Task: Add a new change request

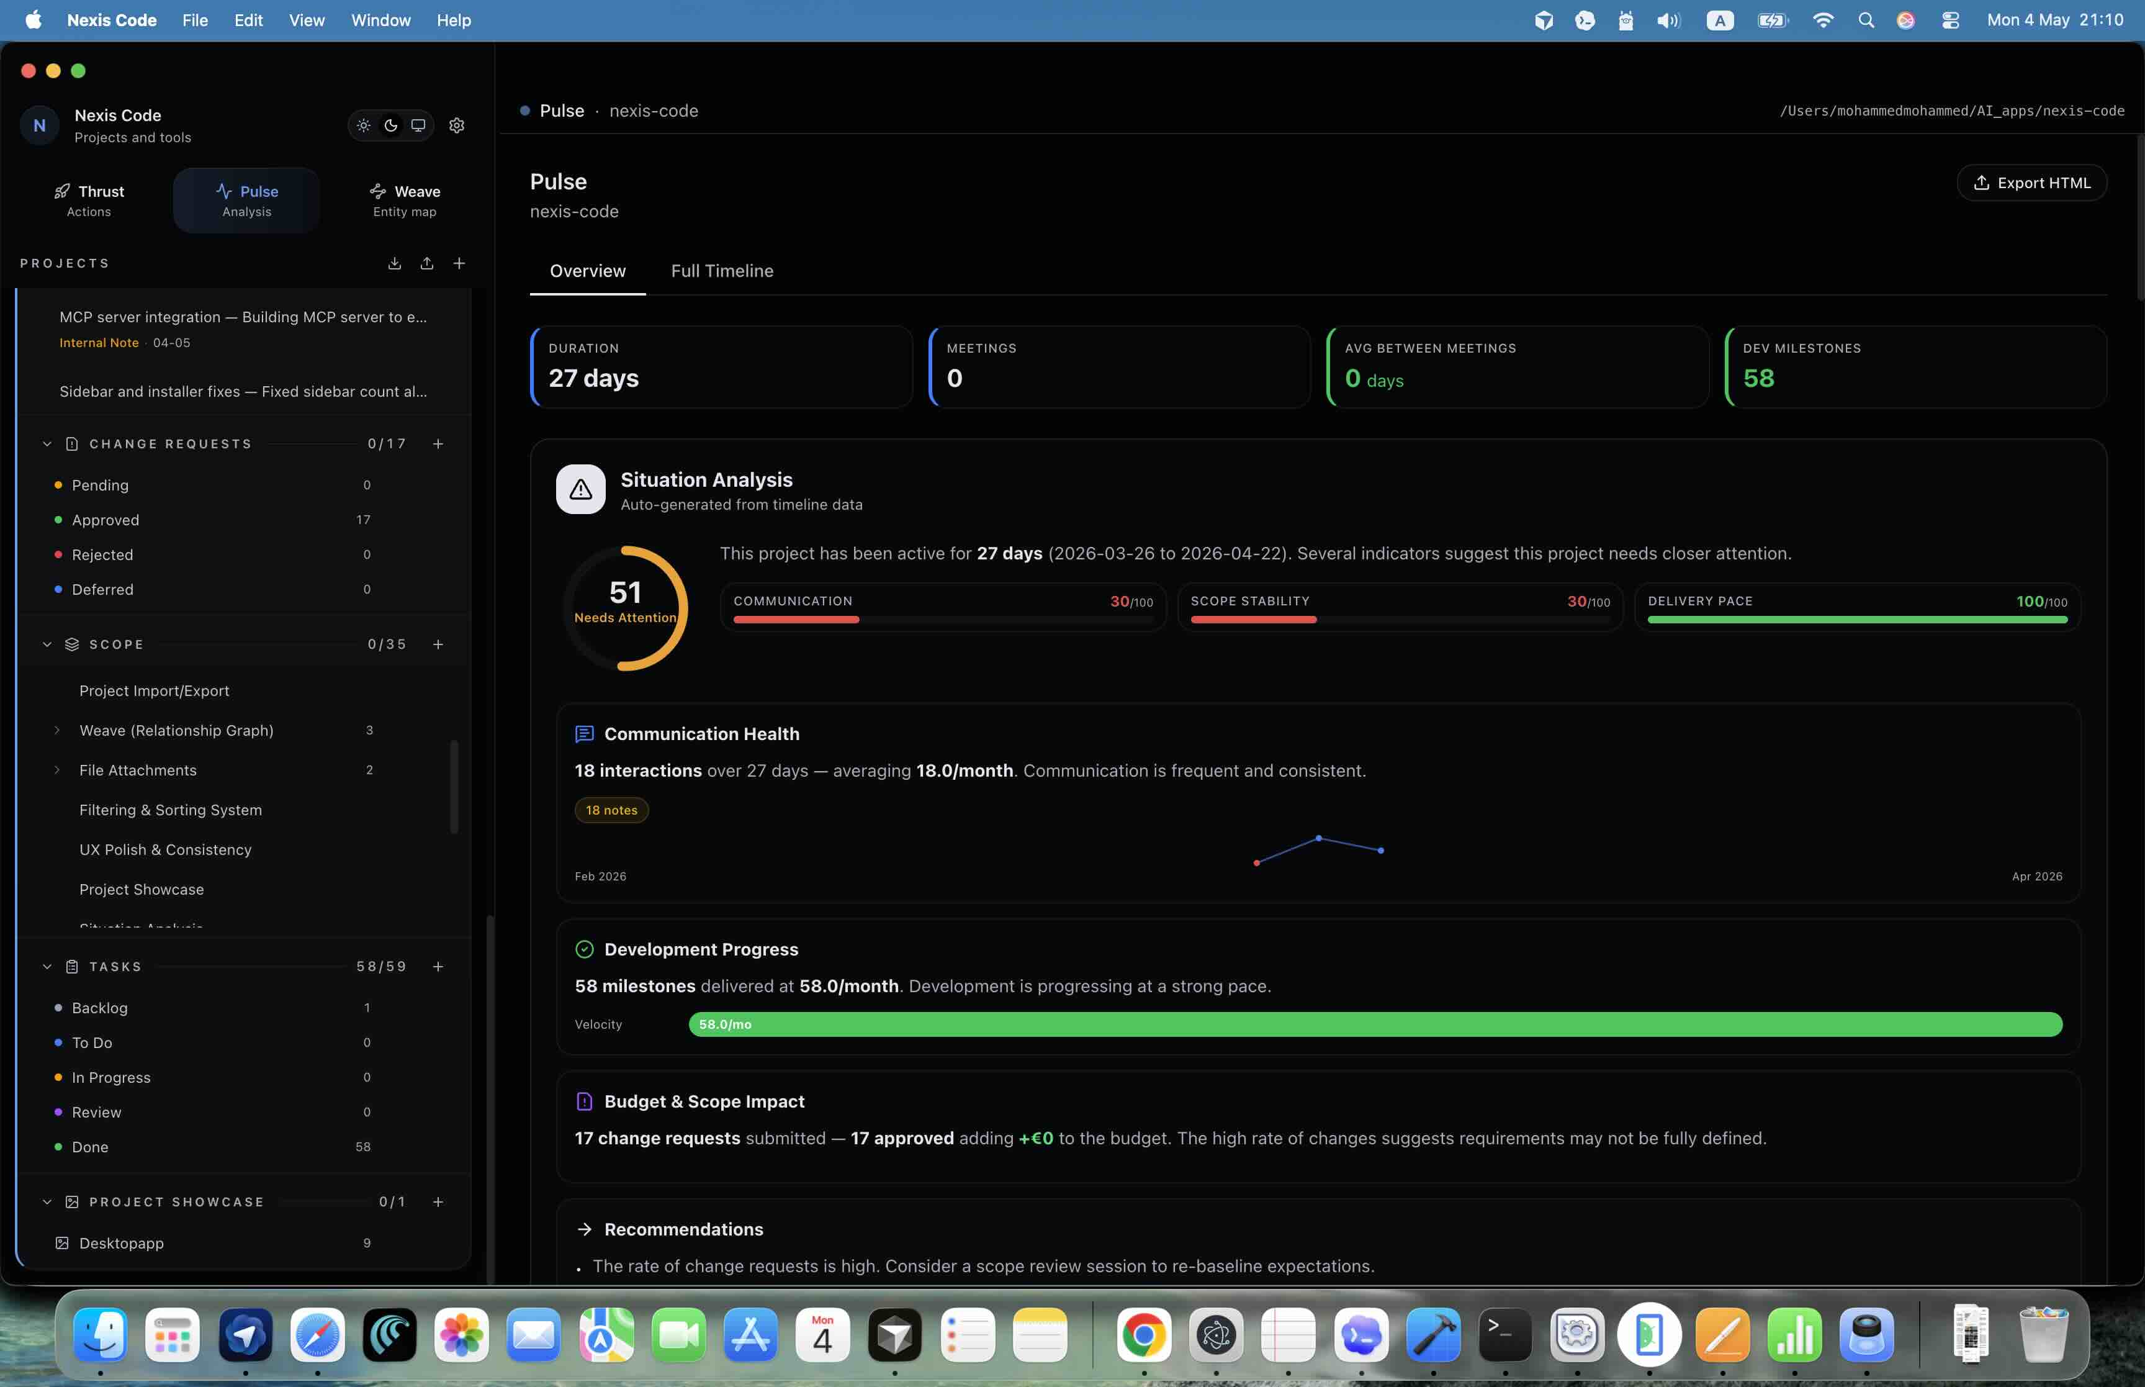Action: click(x=438, y=444)
